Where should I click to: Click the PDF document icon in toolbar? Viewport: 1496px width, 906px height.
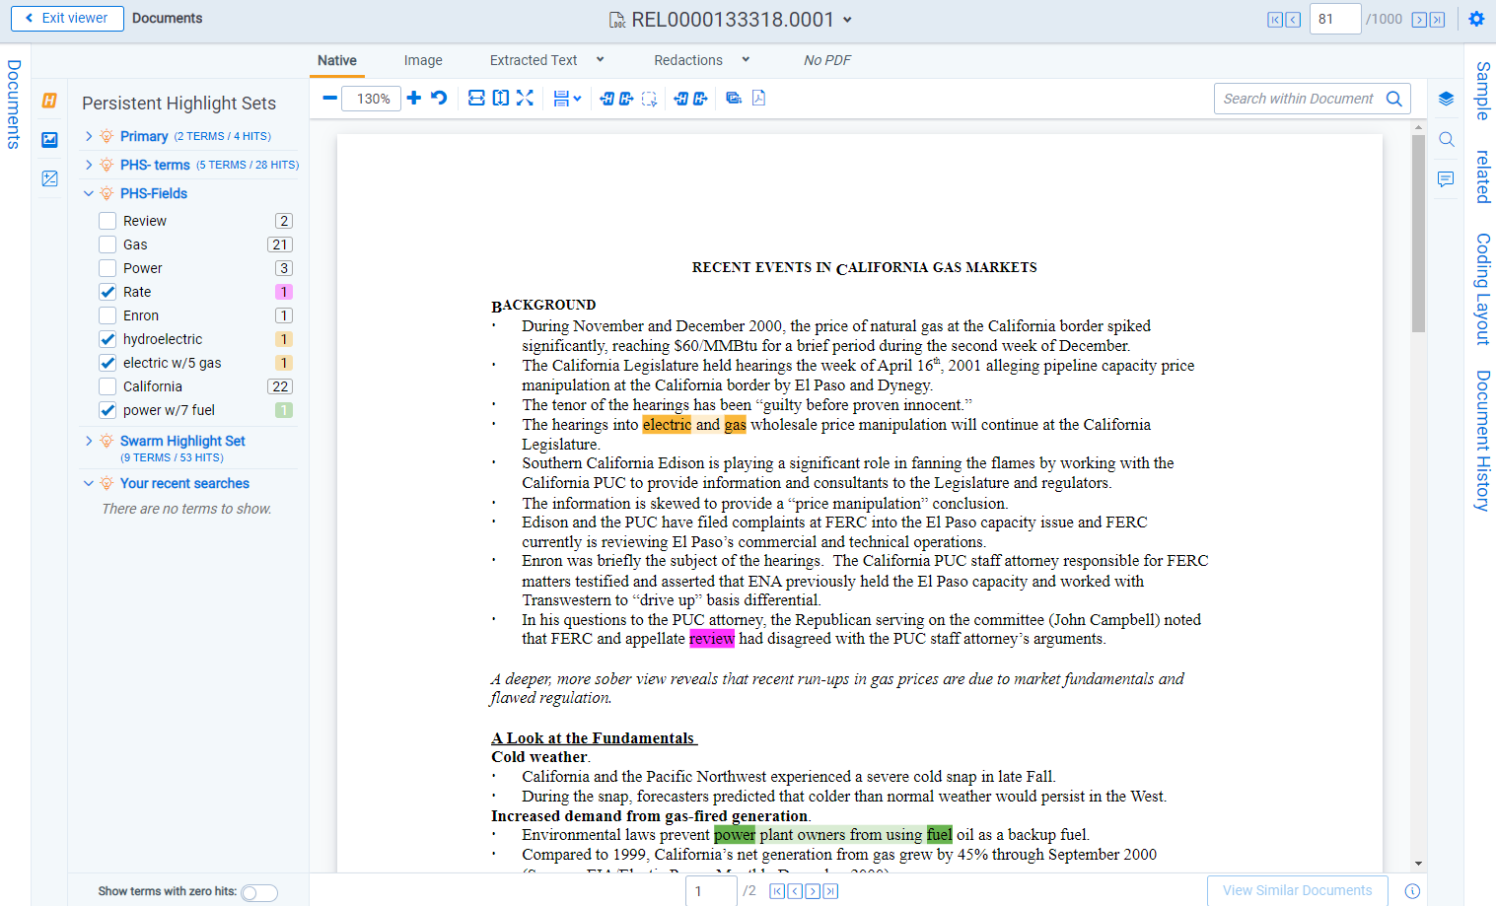(x=758, y=98)
